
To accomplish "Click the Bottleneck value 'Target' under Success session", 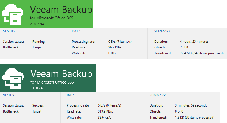I will tap(37, 111).
